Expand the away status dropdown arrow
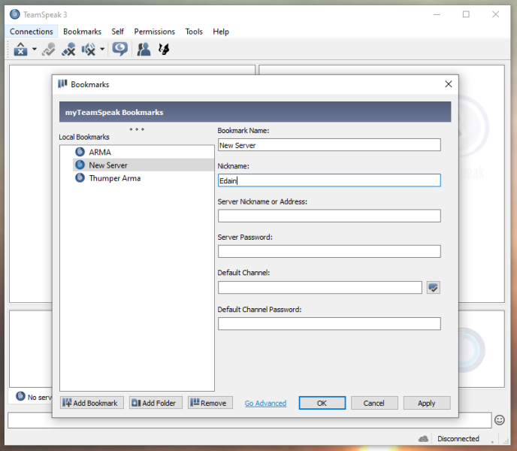Image resolution: width=517 pixels, height=451 pixels. tap(35, 50)
